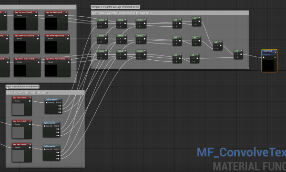The image size is (286, 172).
Task: Toggle Preview checkbox on Input Bottom-Right node
Action: [x=47, y=62]
